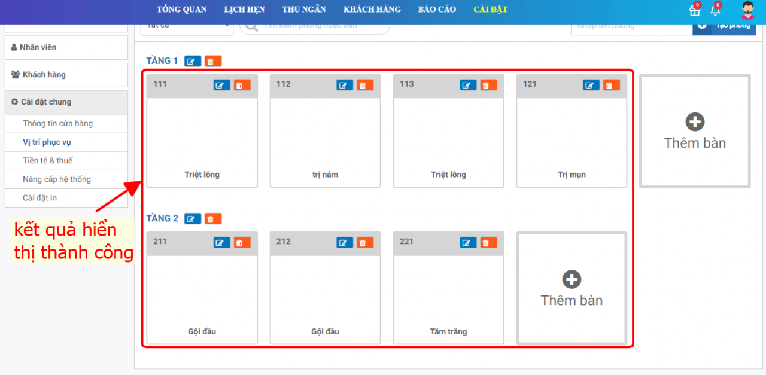Collapse the Cài đặt chung section
766x375 pixels.
(66, 102)
